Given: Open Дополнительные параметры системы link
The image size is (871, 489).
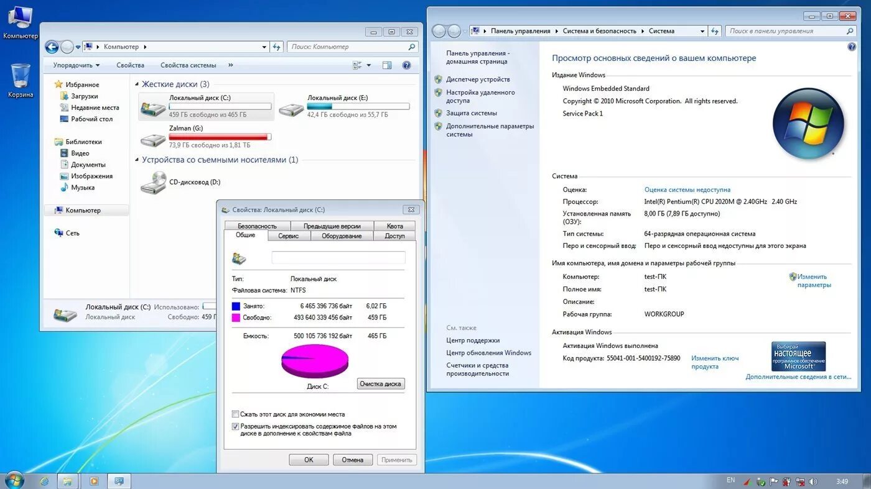Looking at the screenshot, I should tap(490, 130).
